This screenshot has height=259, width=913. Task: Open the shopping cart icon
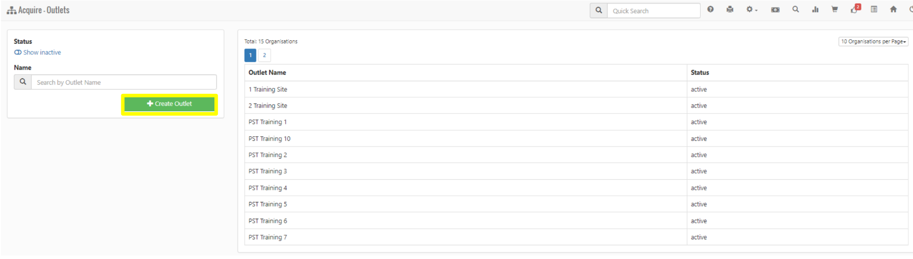coord(835,10)
